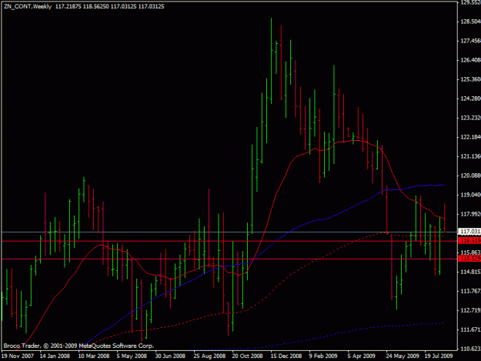This screenshot has width=481, height=361.
Task: Click the 9 Feb 2009 date label
Action: 323,356
